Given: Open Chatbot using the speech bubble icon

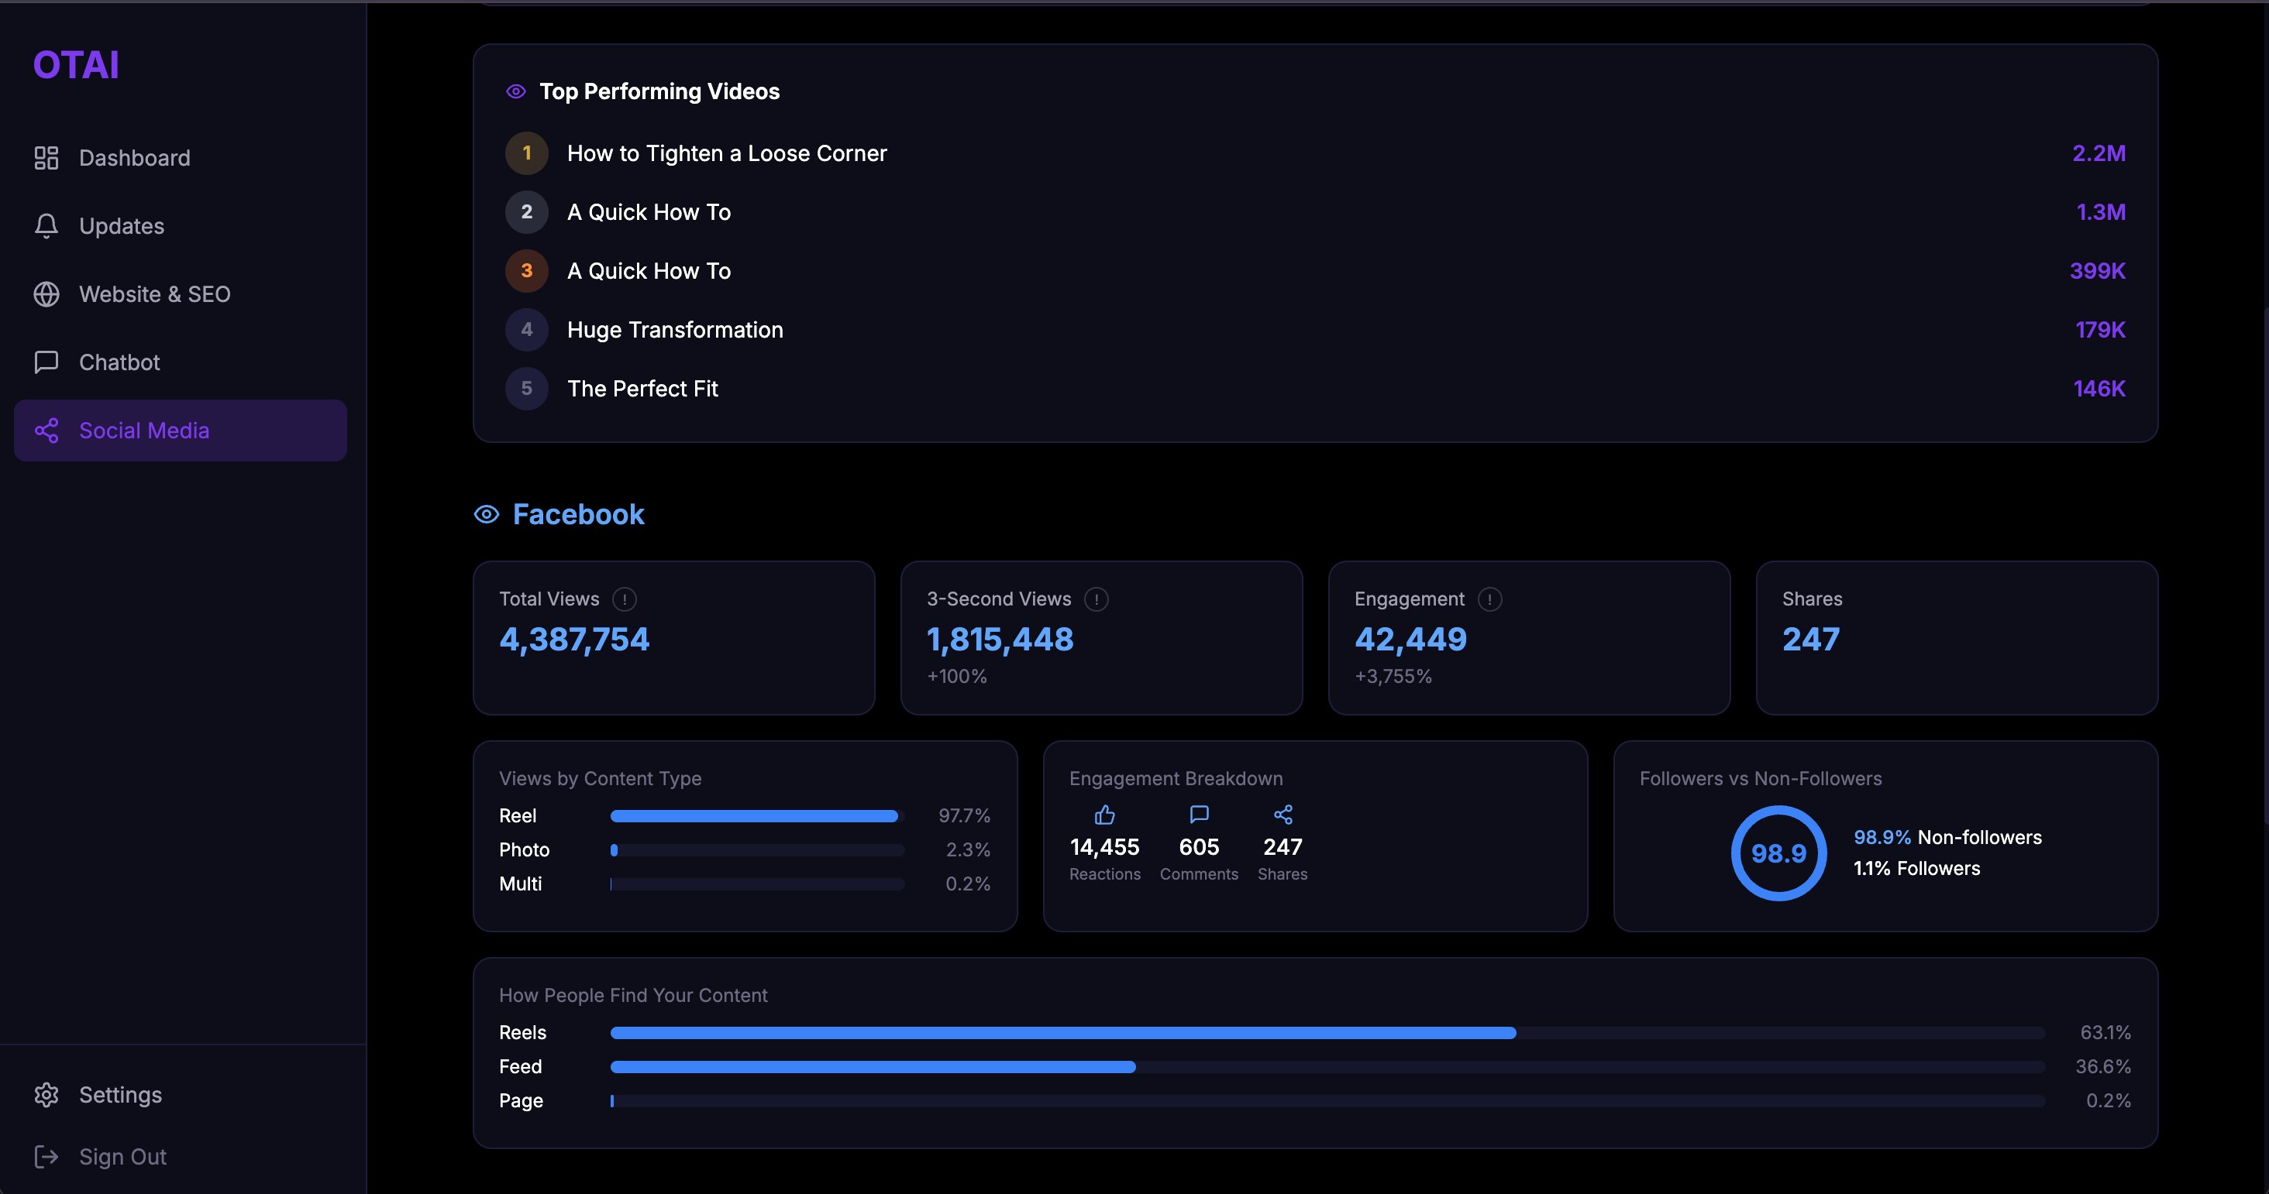Looking at the screenshot, I should tap(46, 362).
